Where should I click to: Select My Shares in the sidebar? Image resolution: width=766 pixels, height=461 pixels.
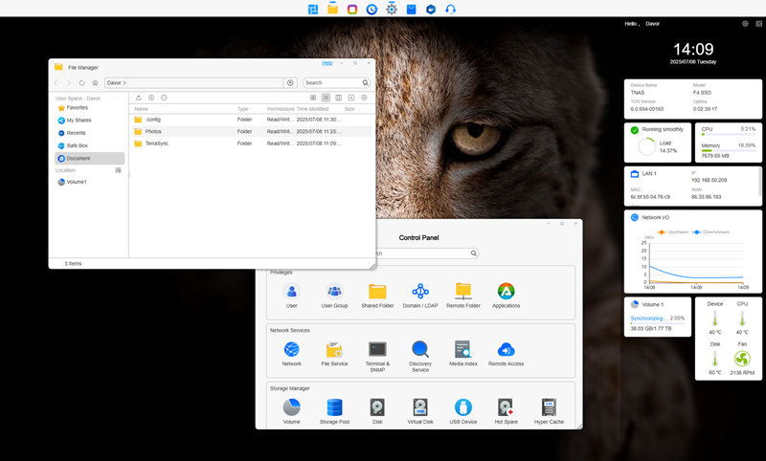(79, 121)
